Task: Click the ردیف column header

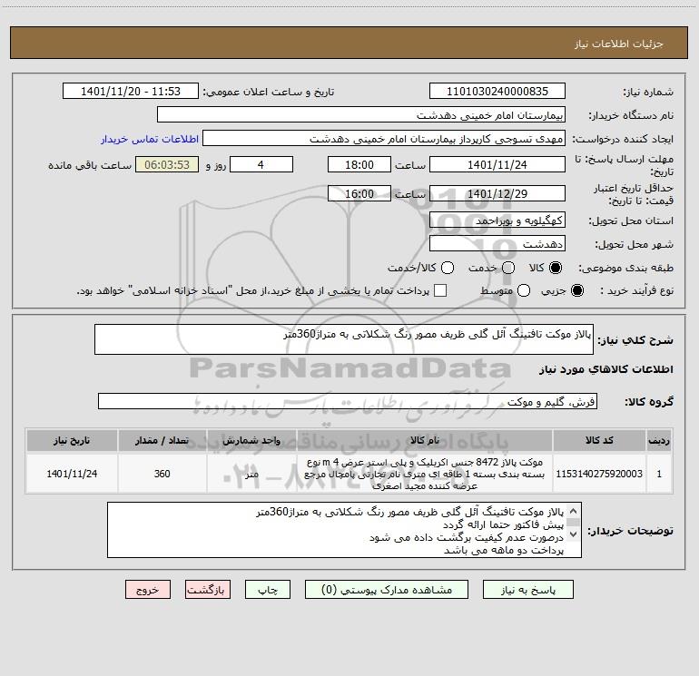Action: [659, 440]
